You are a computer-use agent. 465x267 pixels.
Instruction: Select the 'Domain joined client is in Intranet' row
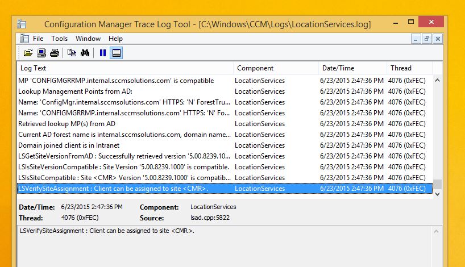point(125,145)
